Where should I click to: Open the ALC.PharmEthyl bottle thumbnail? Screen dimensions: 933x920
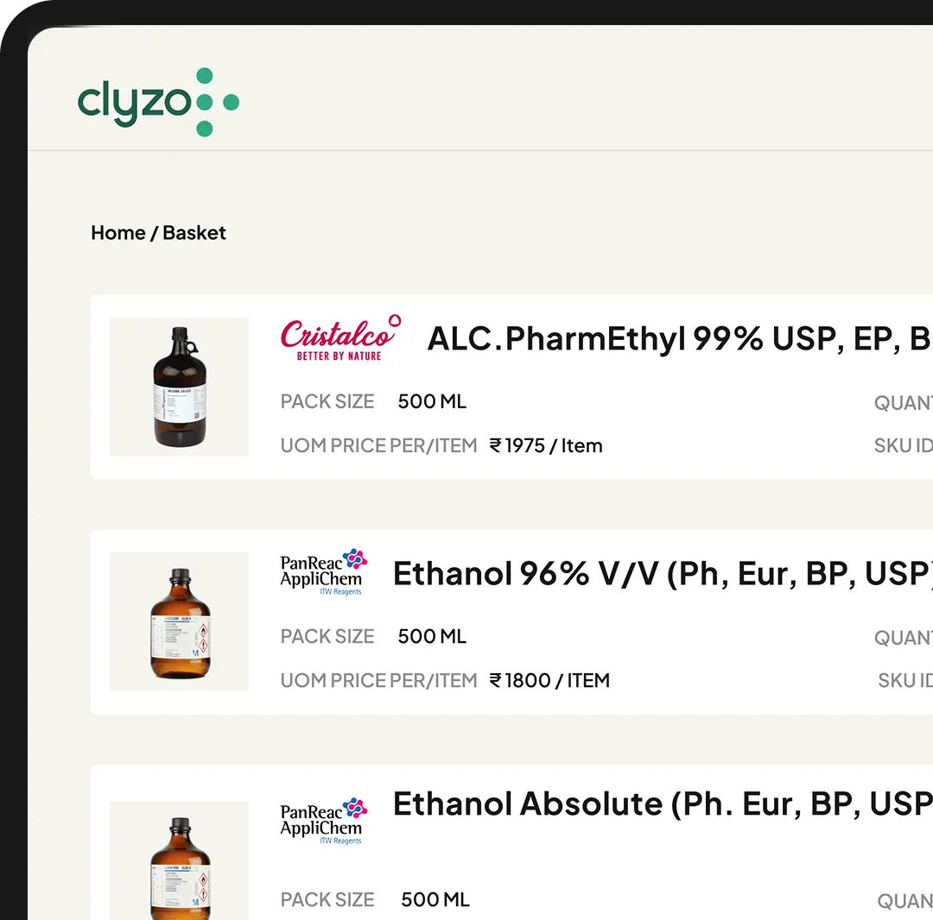[x=179, y=387]
